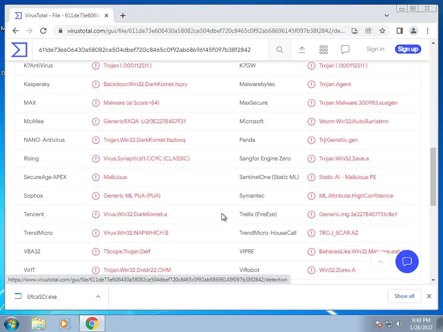Image resolution: width=443 pixels, height=332 pixels.
Task: Select the Static AI - Malicious PE result
Action: [x=347, y=177]
